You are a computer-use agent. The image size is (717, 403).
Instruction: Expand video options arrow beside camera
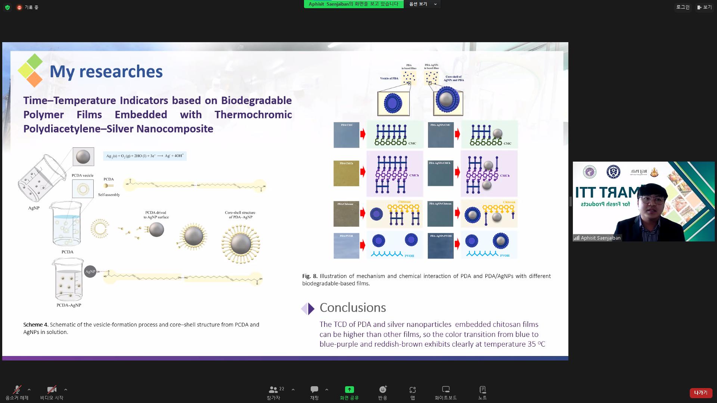click(66, 390)
